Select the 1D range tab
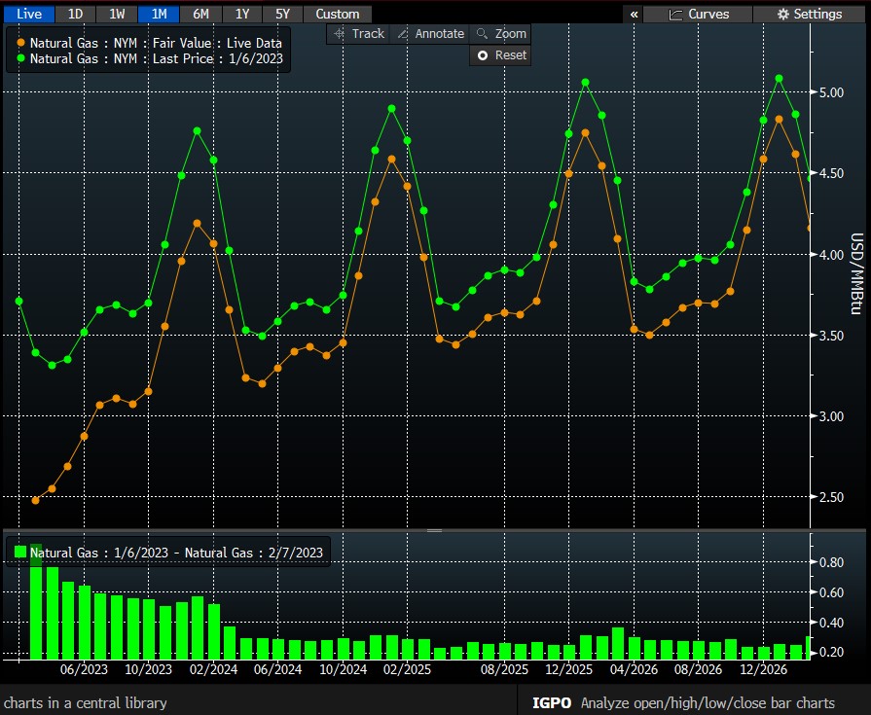871x715 pixels. [x=75, y=14]
